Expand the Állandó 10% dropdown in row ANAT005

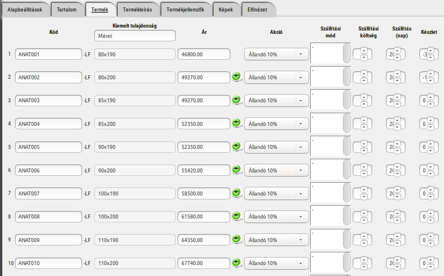tap(276, 147)
